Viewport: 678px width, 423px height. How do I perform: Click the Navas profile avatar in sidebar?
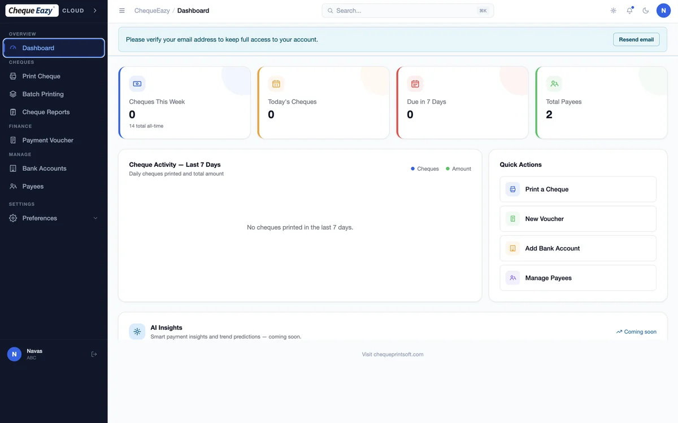coord(15,354)
